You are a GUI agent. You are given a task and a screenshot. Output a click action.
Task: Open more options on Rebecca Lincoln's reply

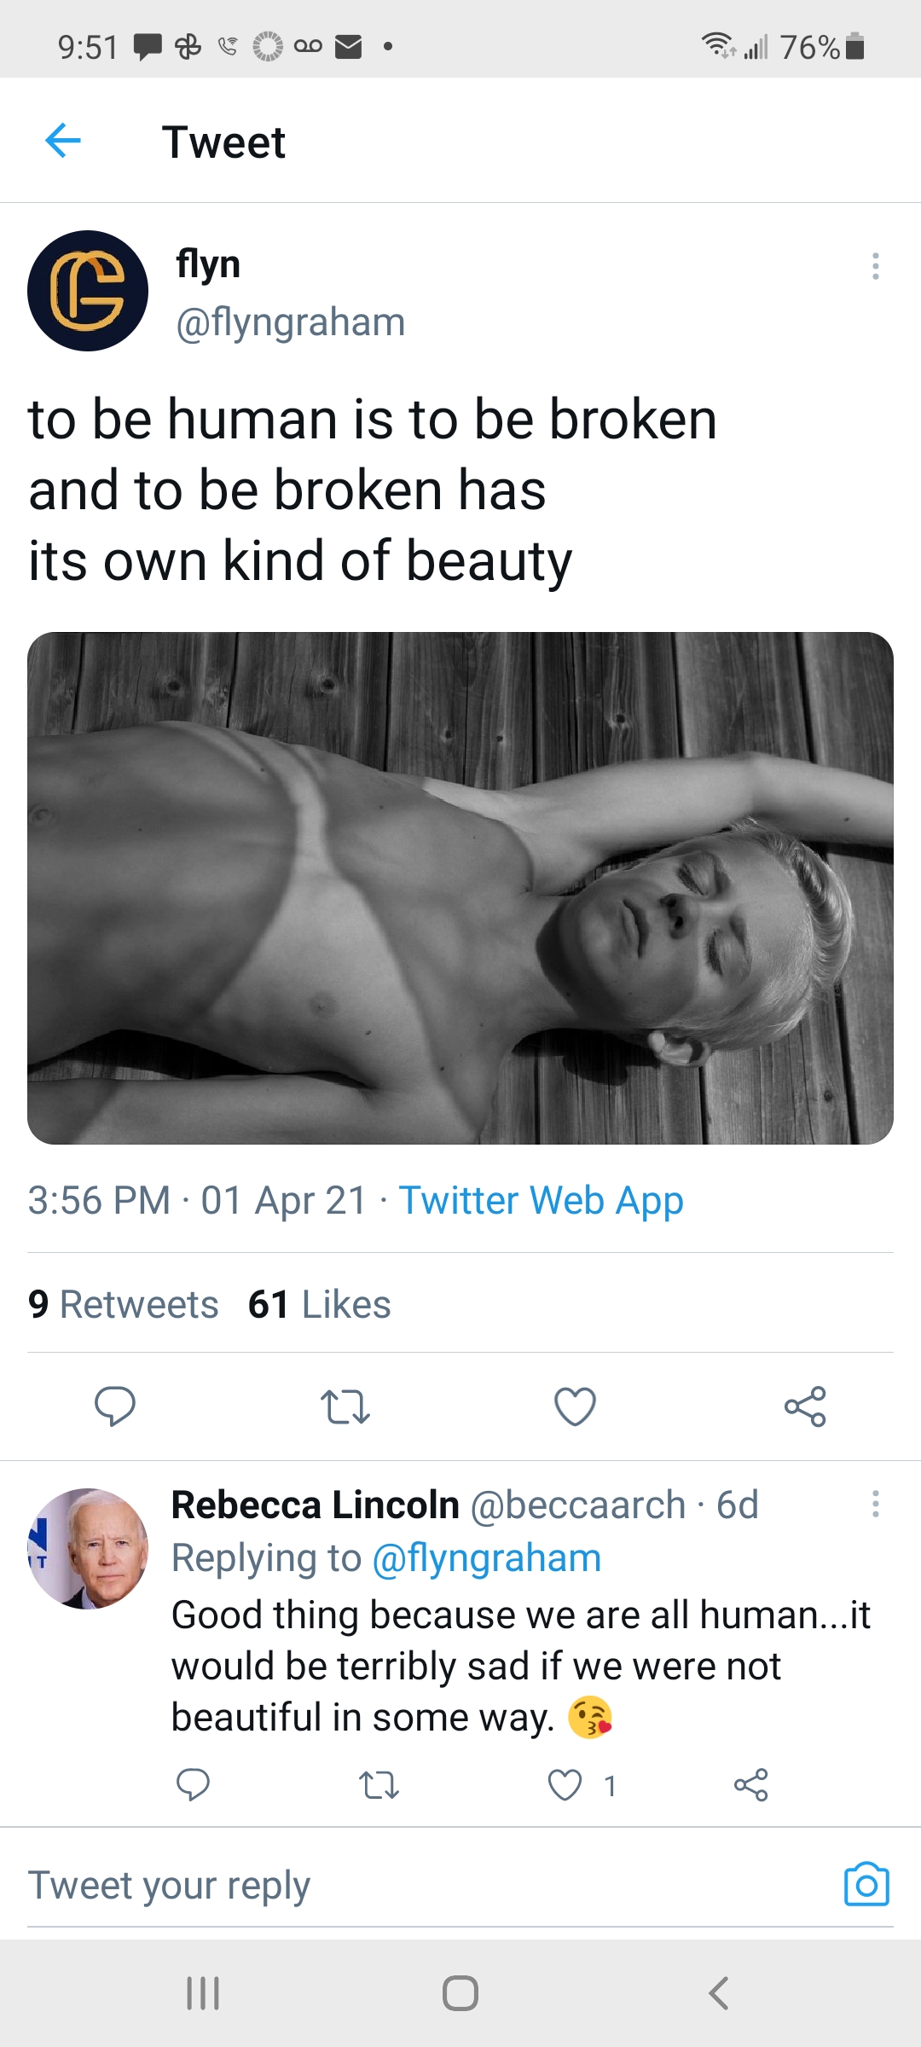pyautogui.click(x=875, y=1504)
